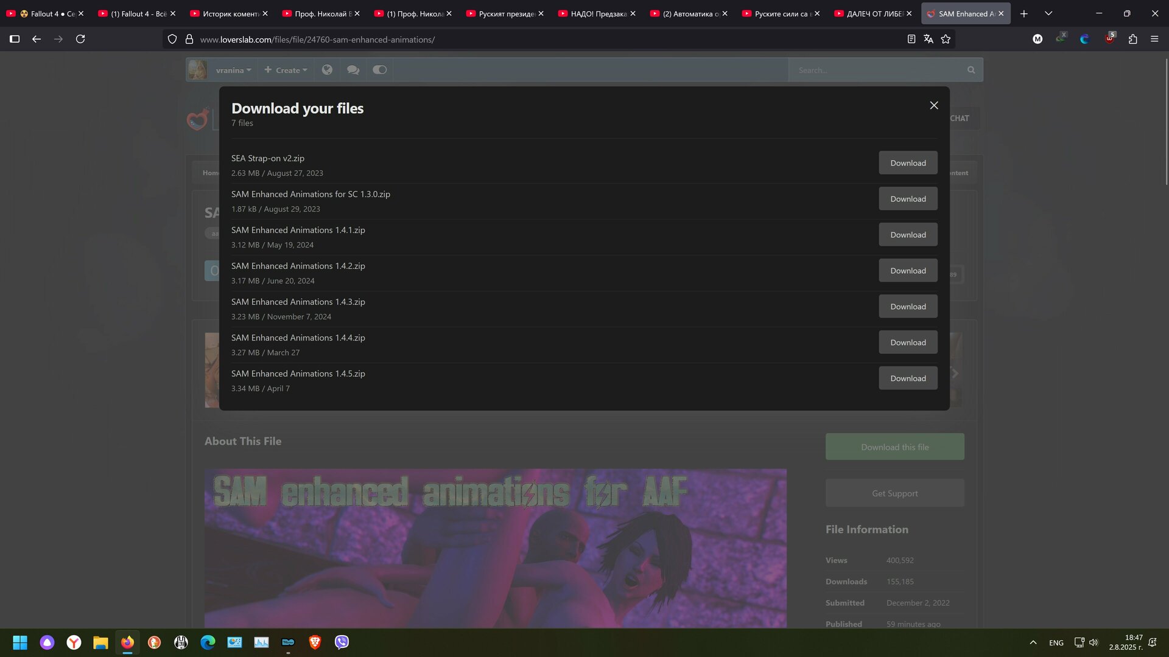Click 'Download this file' green button
Screen dimensions: 1169x657
pyautogui.click(x=894, y=447)
